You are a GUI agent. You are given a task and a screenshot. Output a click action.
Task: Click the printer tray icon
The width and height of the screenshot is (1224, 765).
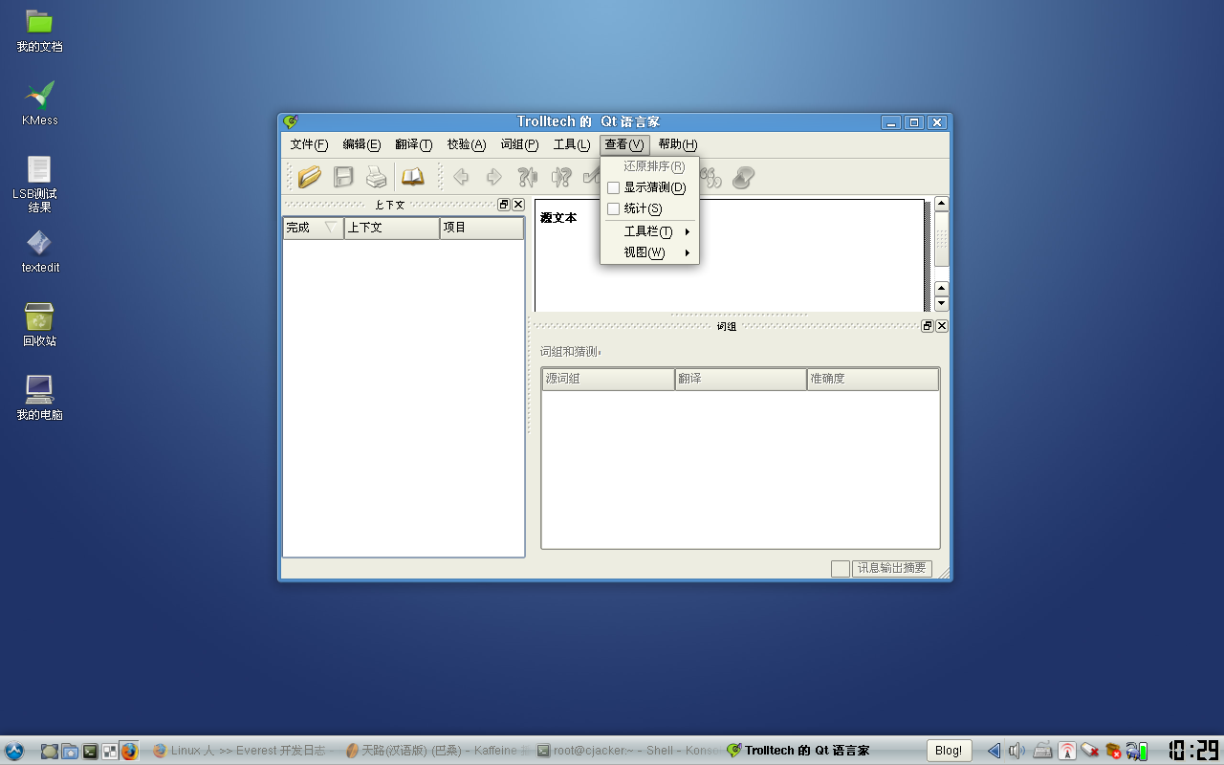pyautogui.click(x=1043, y=751)
